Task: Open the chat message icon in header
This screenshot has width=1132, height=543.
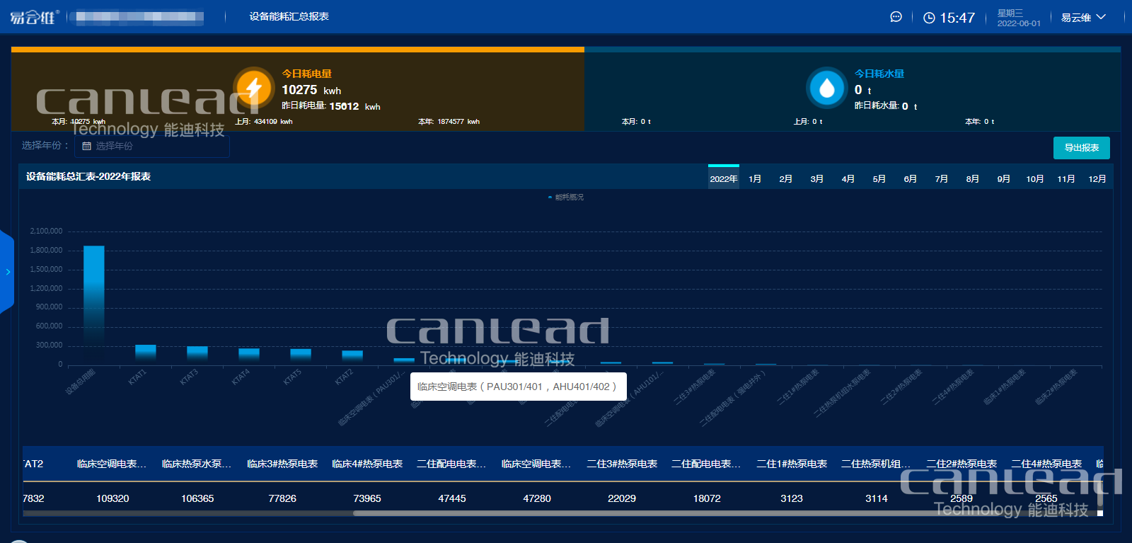Action: point(896,17)
